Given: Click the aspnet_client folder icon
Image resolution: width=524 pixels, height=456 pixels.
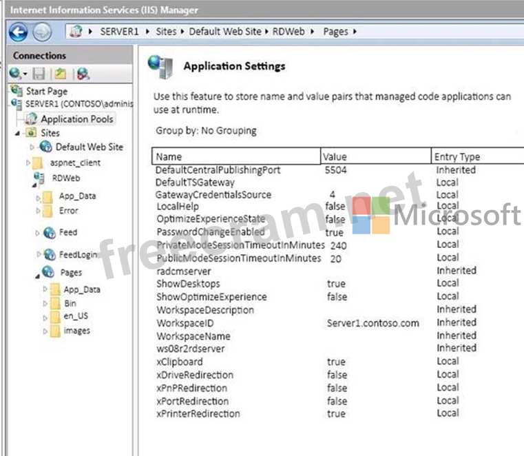Looking at the screenshot, I should pyautogui.click(x=38, y=163).
